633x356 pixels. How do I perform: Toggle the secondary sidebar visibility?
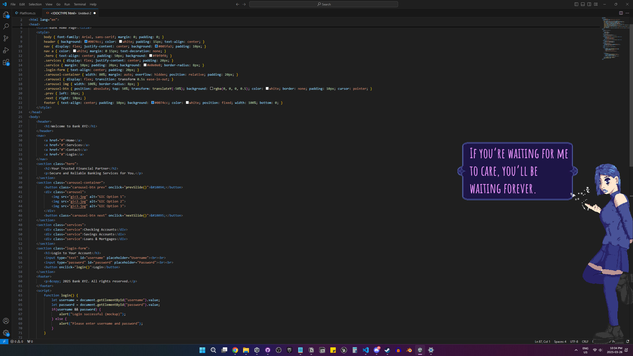pyautogui.click(x=589, y=4)
